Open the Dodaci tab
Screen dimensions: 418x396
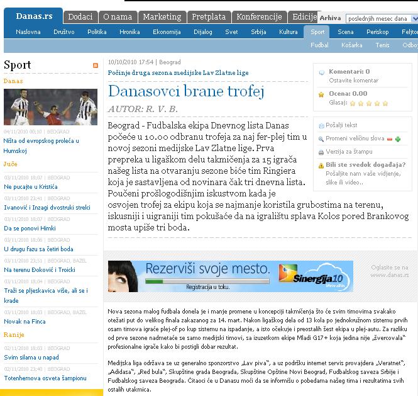(x=80, y=17)
